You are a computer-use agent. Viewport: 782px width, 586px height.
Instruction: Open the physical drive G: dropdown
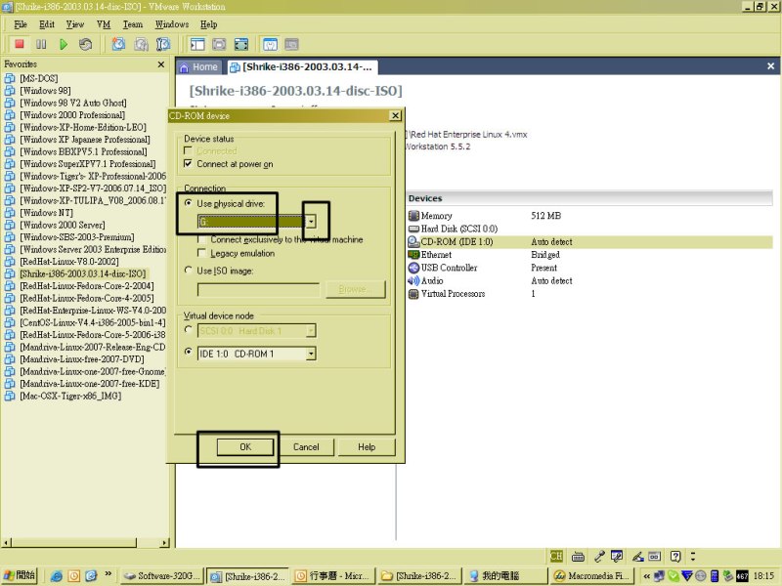click(x=311, y=222)
